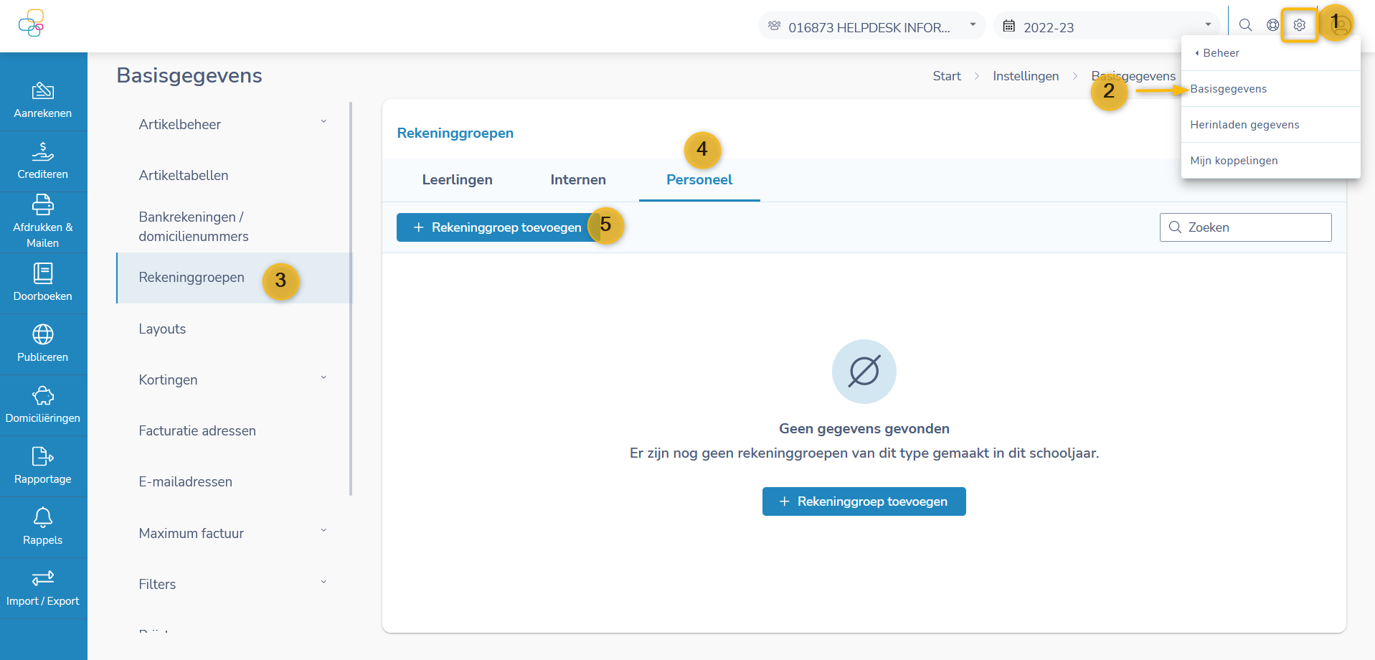Open Rappels bell icon
This screenshot has height=660, width=1375.
43,518
